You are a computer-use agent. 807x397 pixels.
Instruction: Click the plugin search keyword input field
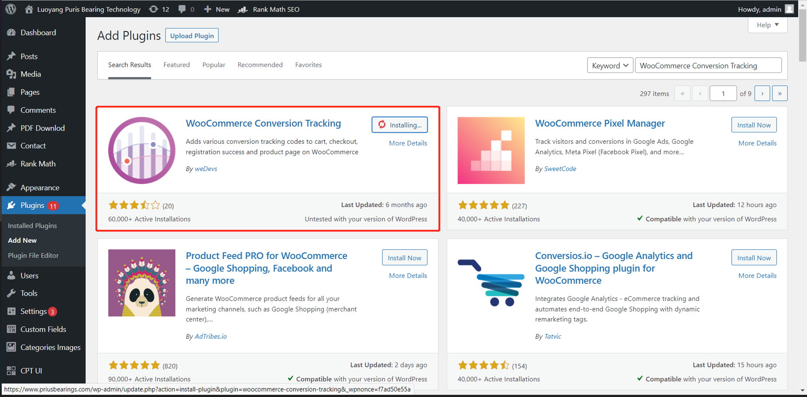click(708, 66)
